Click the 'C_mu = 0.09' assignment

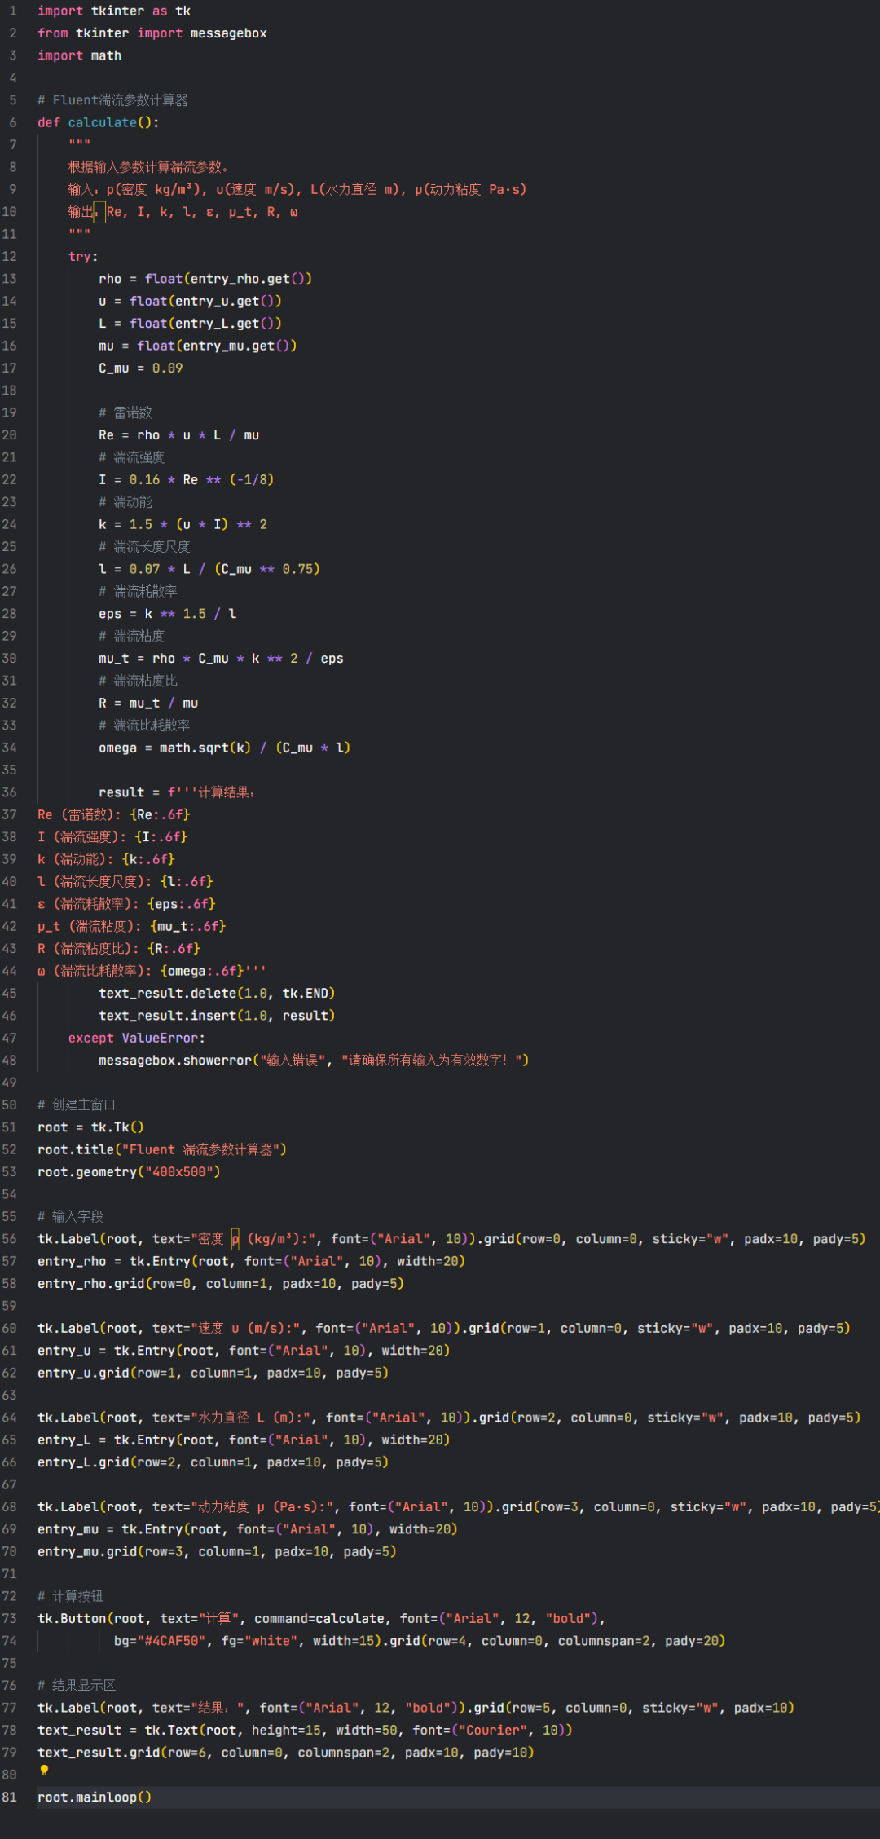pos(141,368)
